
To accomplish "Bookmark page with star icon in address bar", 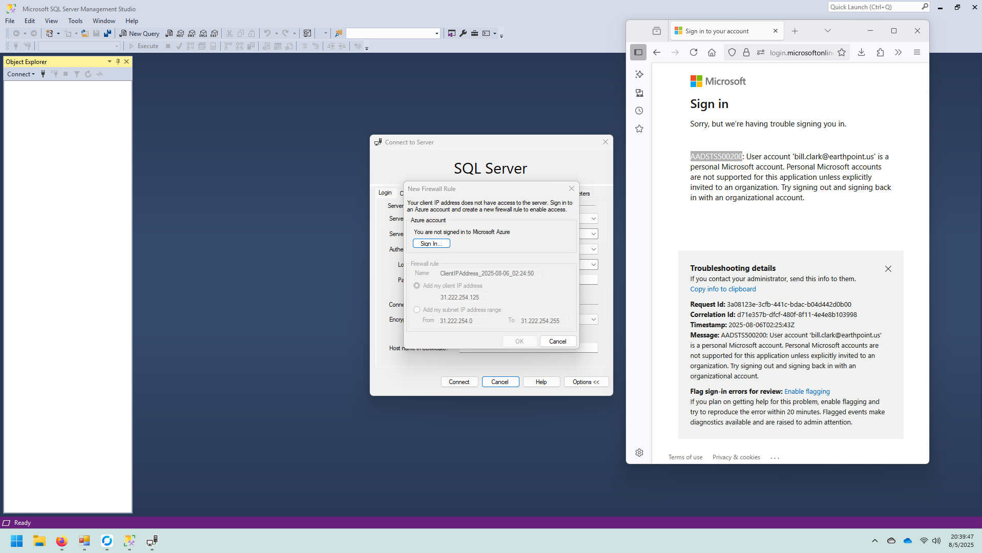I will click(842, 52).
